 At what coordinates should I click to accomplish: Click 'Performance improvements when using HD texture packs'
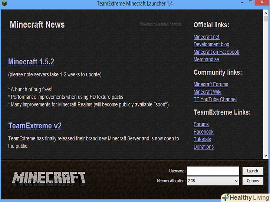[66, 97]
